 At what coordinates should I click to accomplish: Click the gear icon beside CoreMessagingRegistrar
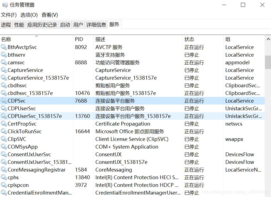pos(4,169)
